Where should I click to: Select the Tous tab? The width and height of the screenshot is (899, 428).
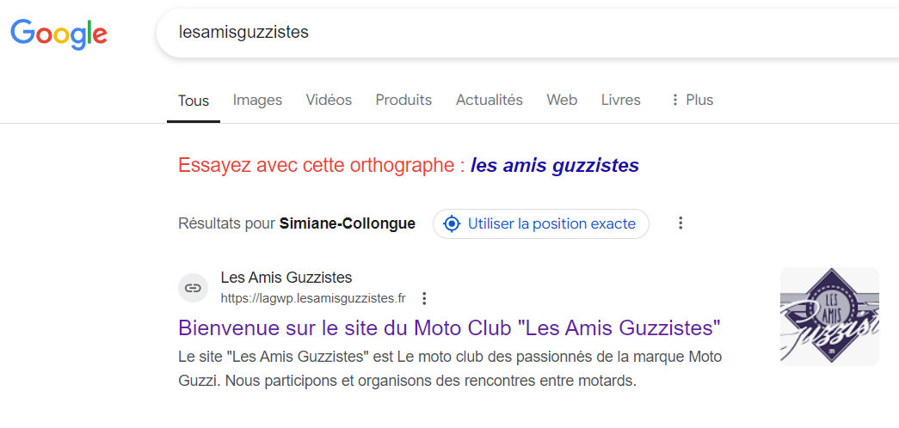click(x=194, y=101)
